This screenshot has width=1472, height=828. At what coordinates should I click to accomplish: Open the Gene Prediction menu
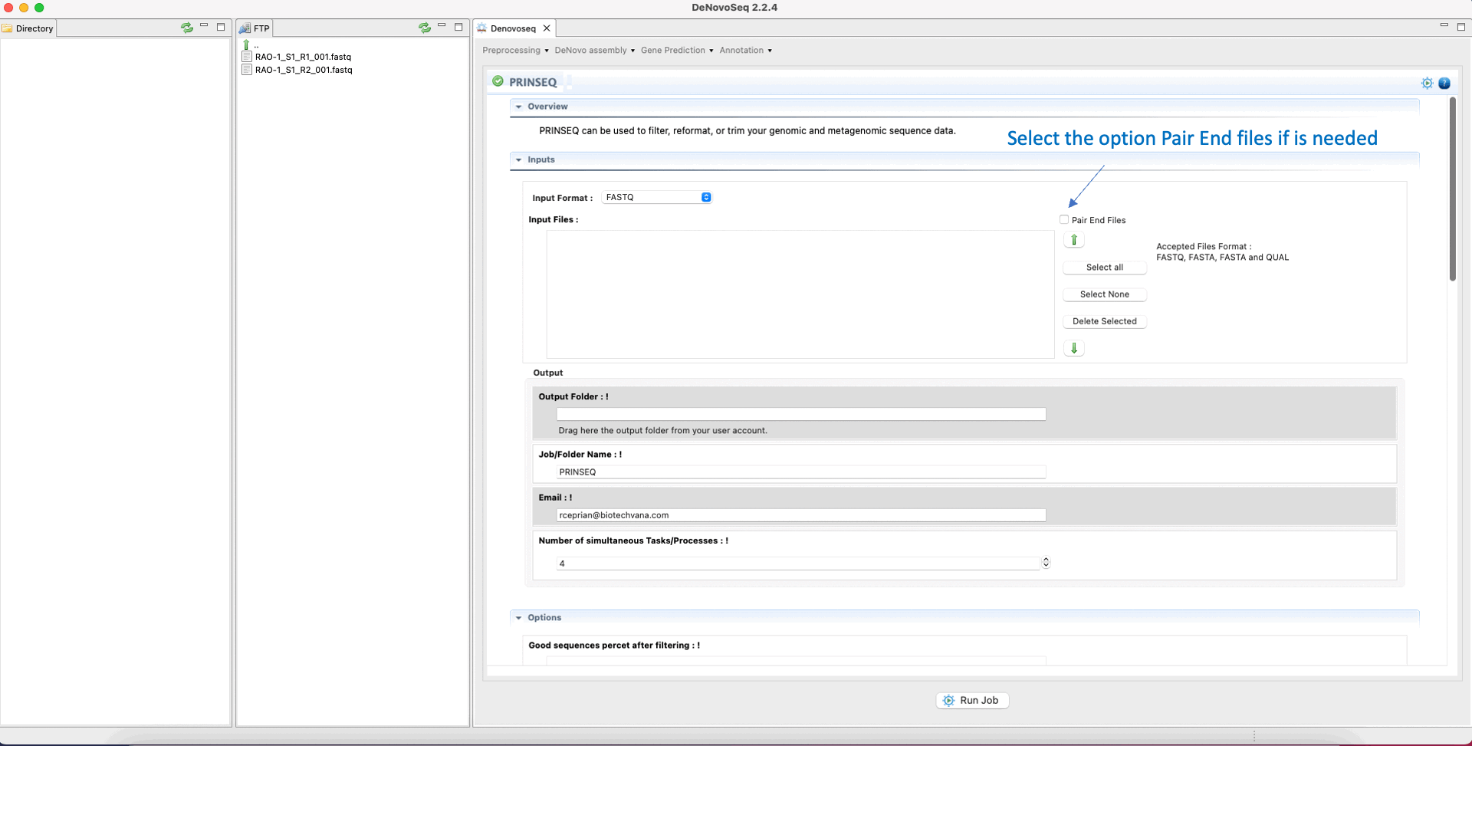click(x=677, y=51)
